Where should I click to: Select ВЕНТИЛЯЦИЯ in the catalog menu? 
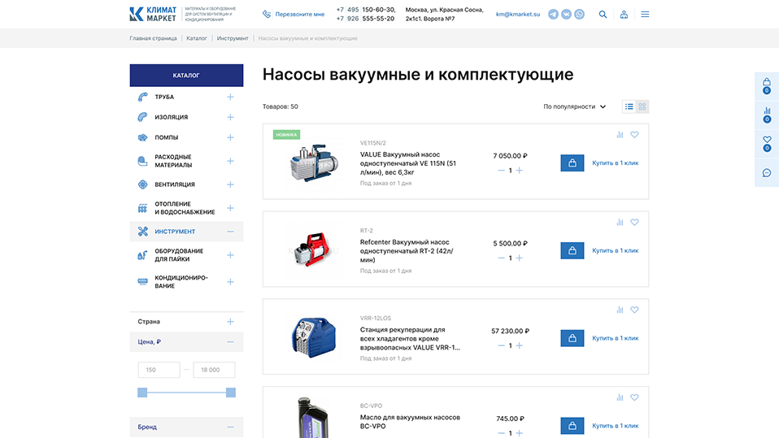pos(175,184)
